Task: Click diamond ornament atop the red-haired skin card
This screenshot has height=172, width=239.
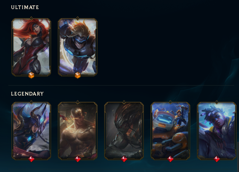Action: pos(31,18)
